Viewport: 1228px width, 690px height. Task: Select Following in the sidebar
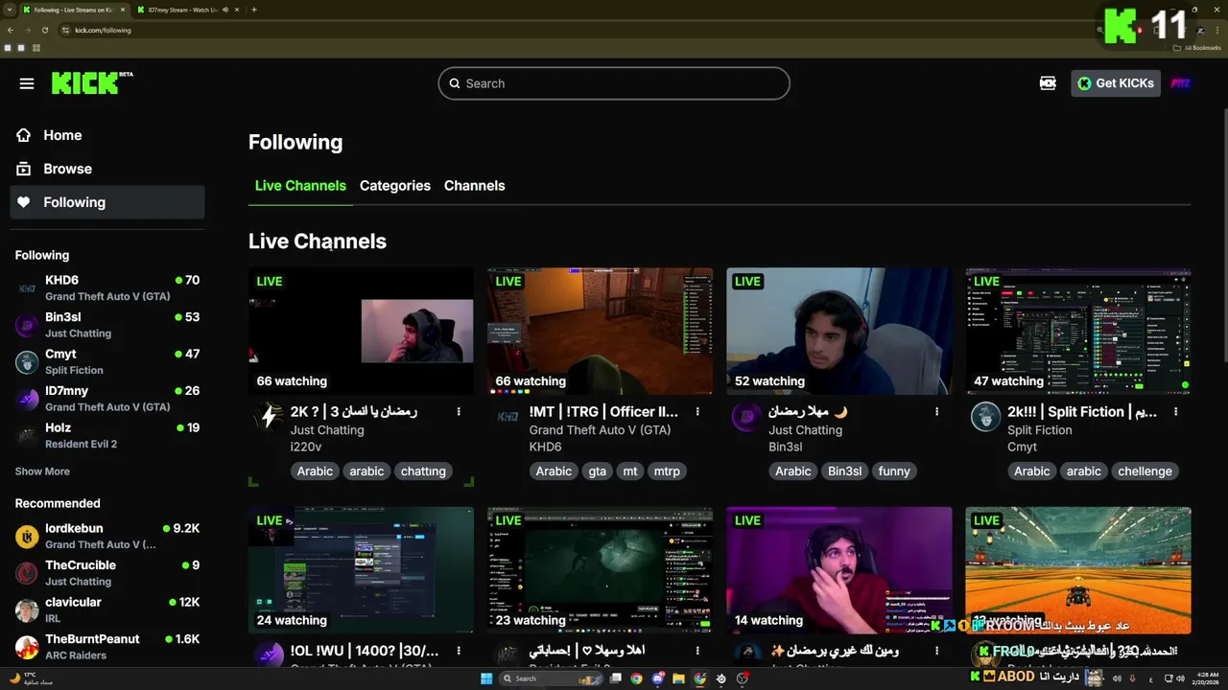click(x=107, y=202)
